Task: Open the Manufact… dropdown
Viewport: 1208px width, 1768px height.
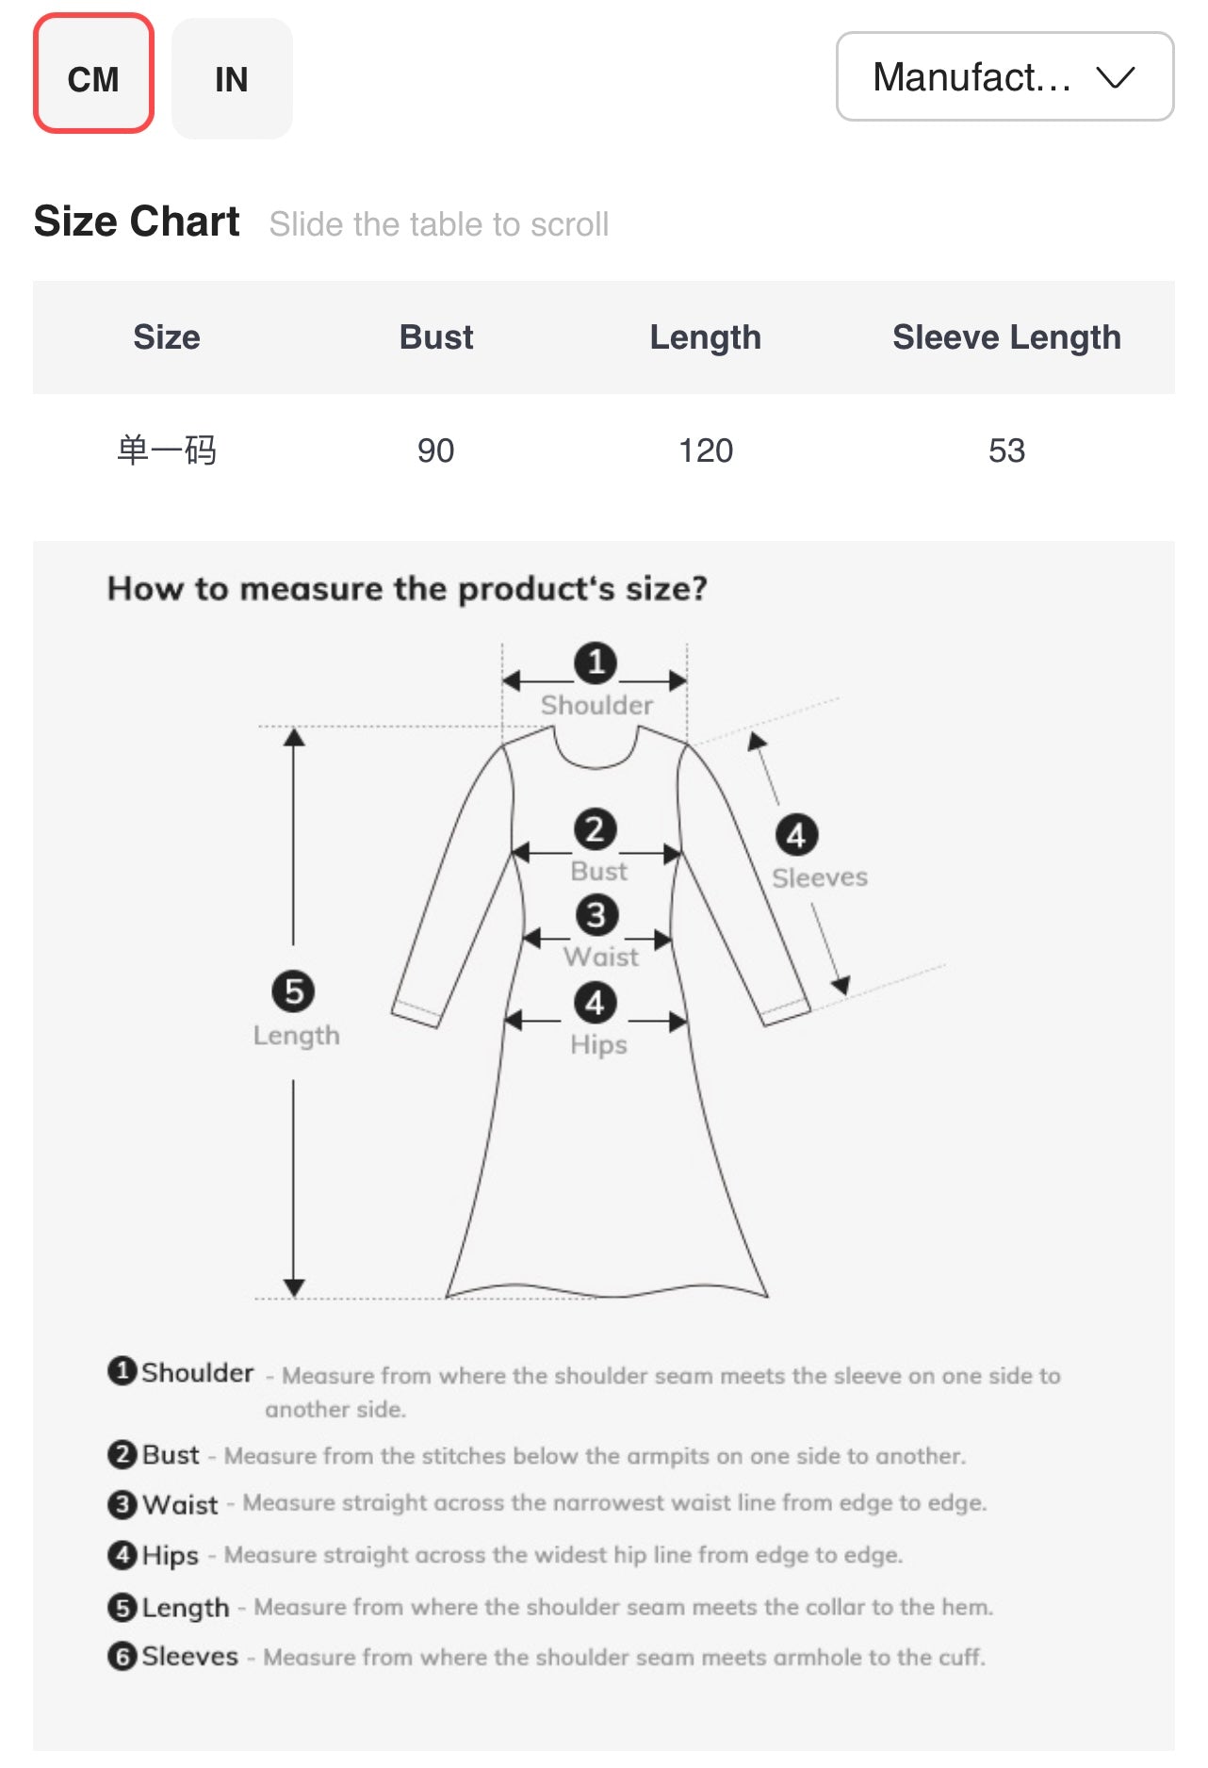Action: click(x=1004, y=76)
